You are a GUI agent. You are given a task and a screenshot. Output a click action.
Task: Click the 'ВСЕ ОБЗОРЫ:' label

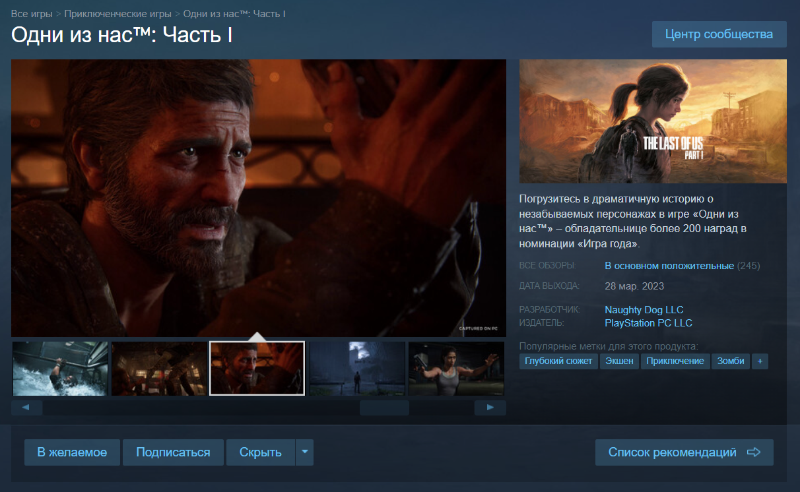(548, 266)
